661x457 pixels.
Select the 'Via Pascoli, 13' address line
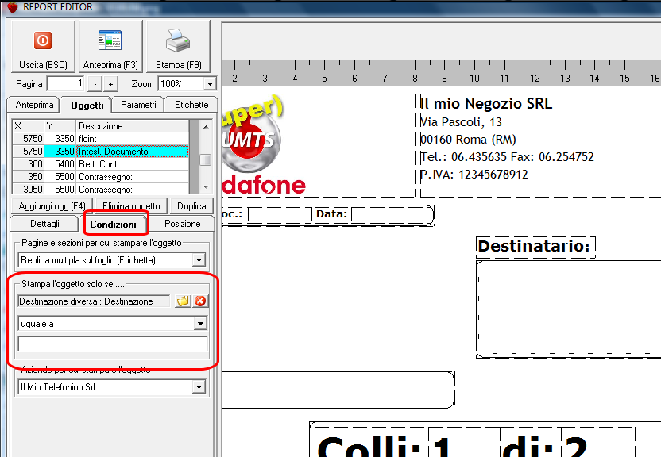coord(461,122)
